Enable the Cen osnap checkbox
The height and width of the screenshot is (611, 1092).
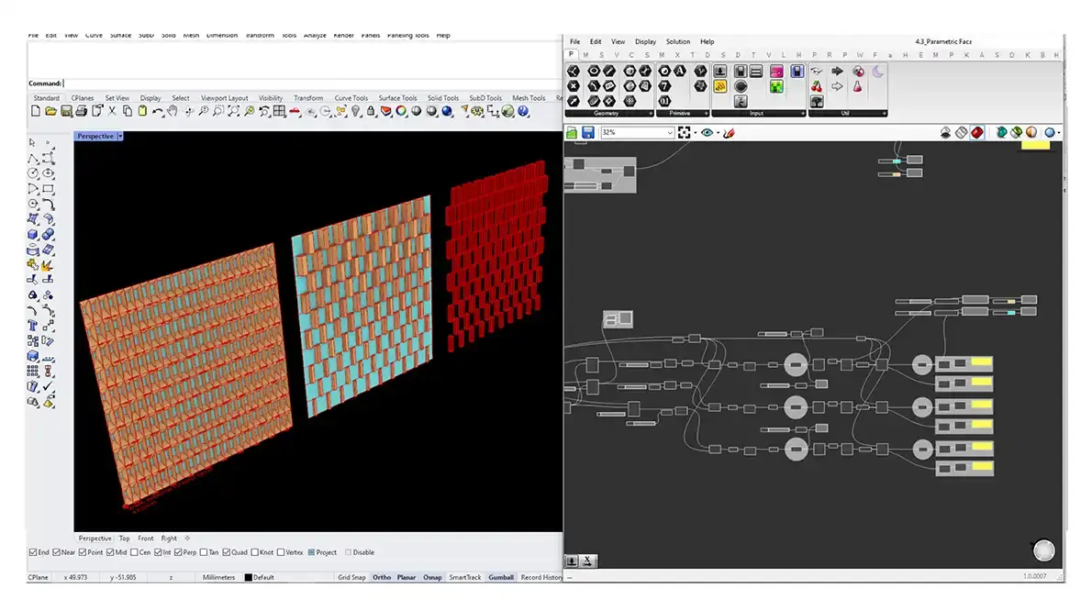point(134,552)
